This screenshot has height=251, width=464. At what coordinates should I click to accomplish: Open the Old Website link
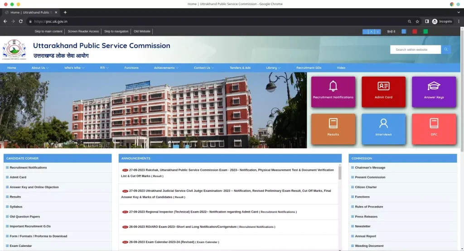tap(142, 31)
